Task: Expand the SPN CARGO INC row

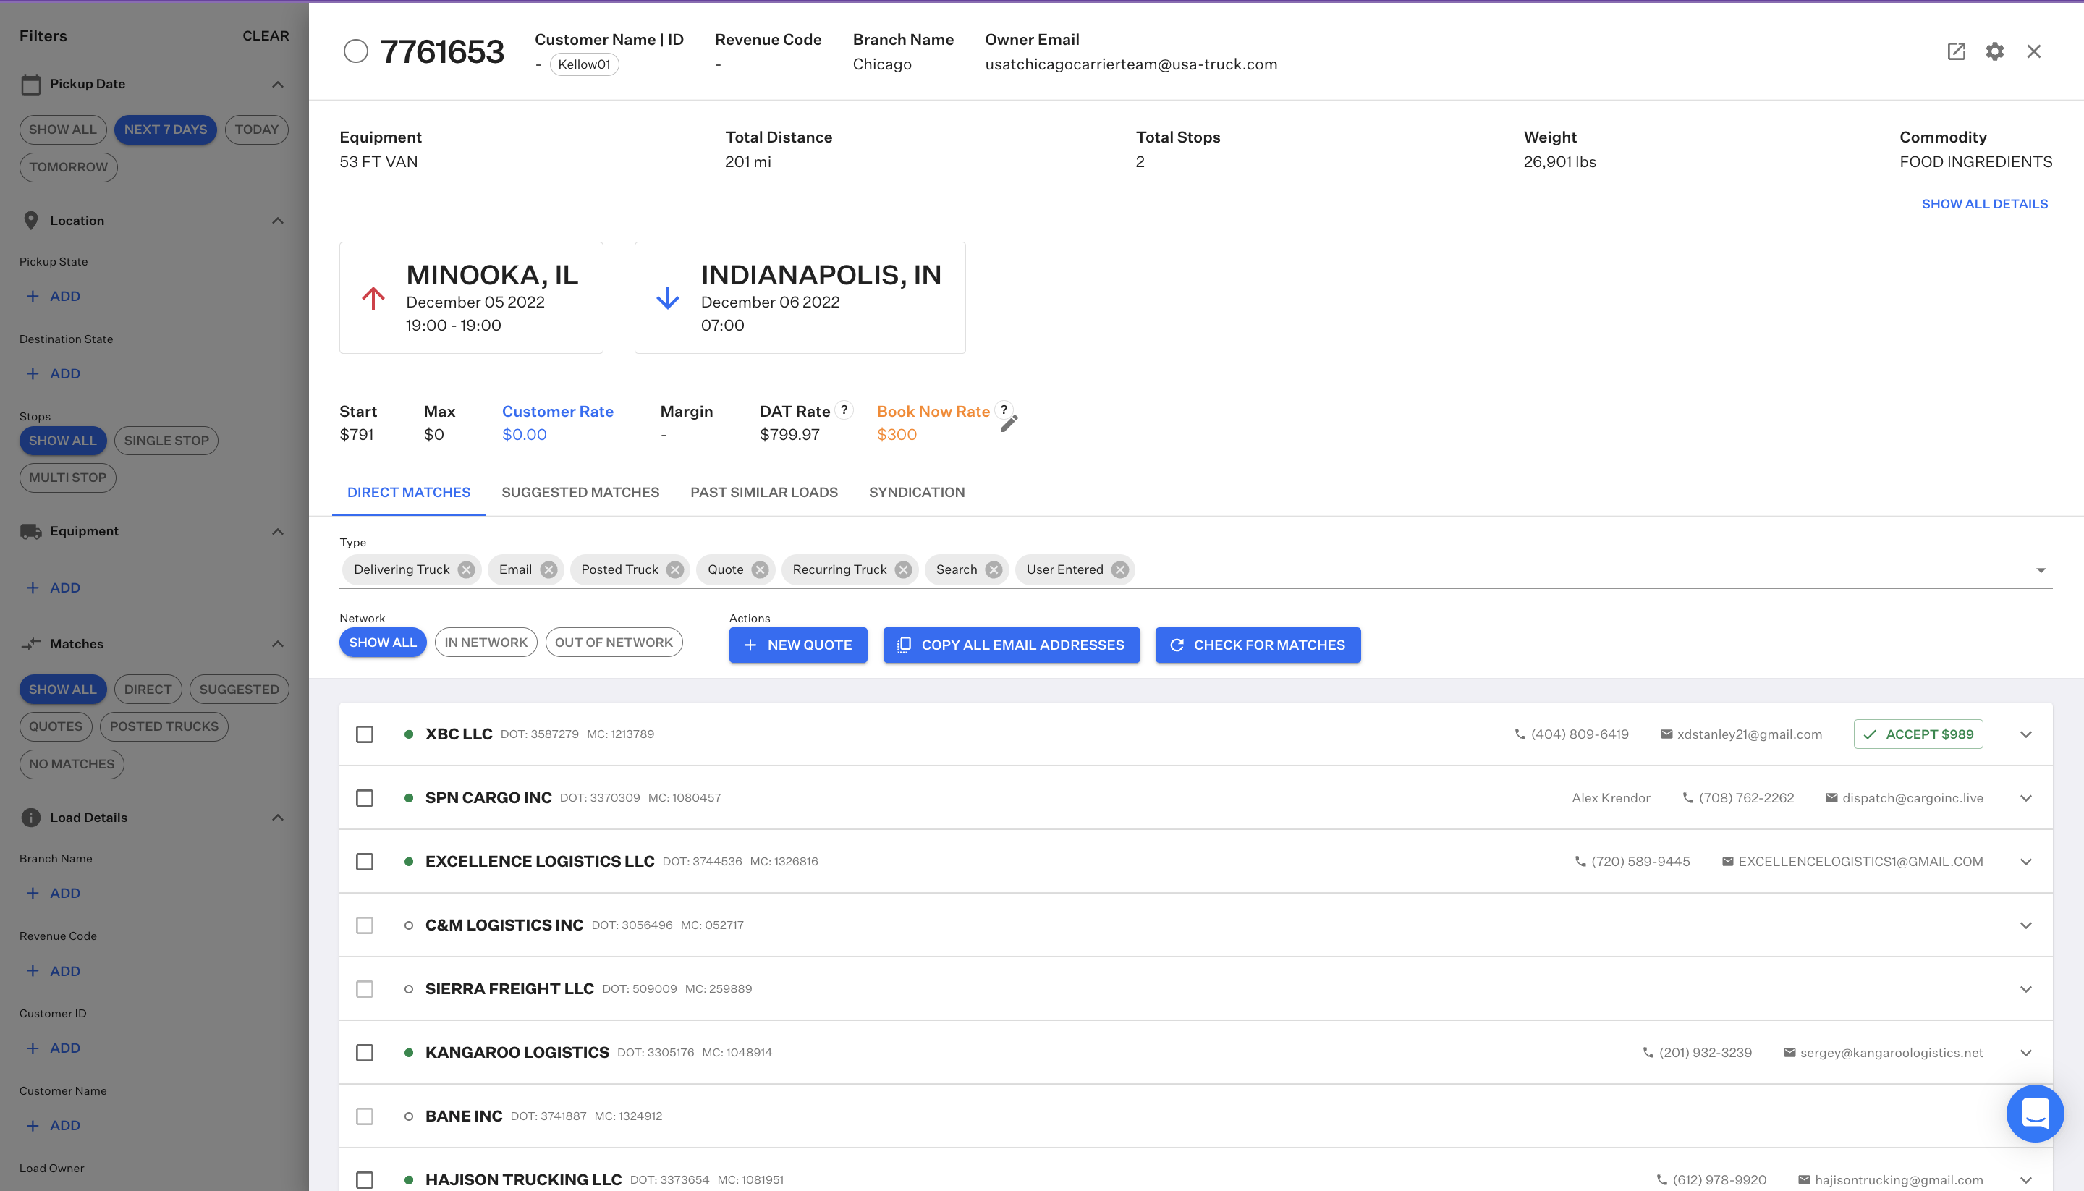Action: (2026, 798)
